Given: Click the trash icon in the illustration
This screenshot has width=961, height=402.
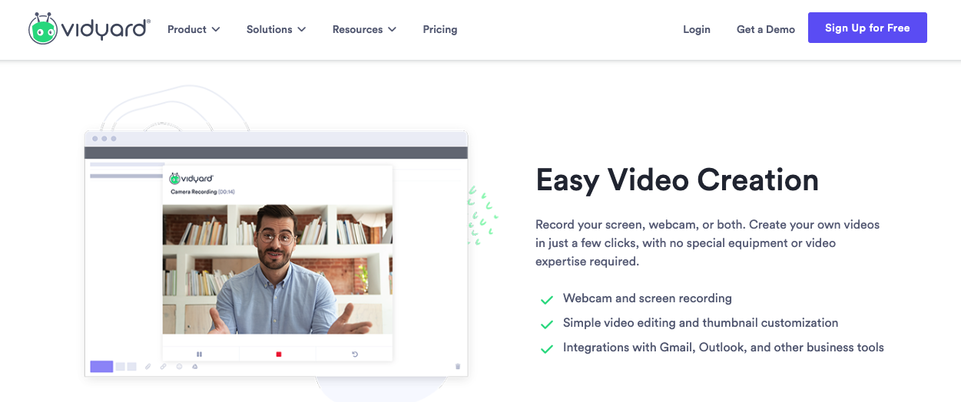Looking at the screenshot, I should (458, 367).
